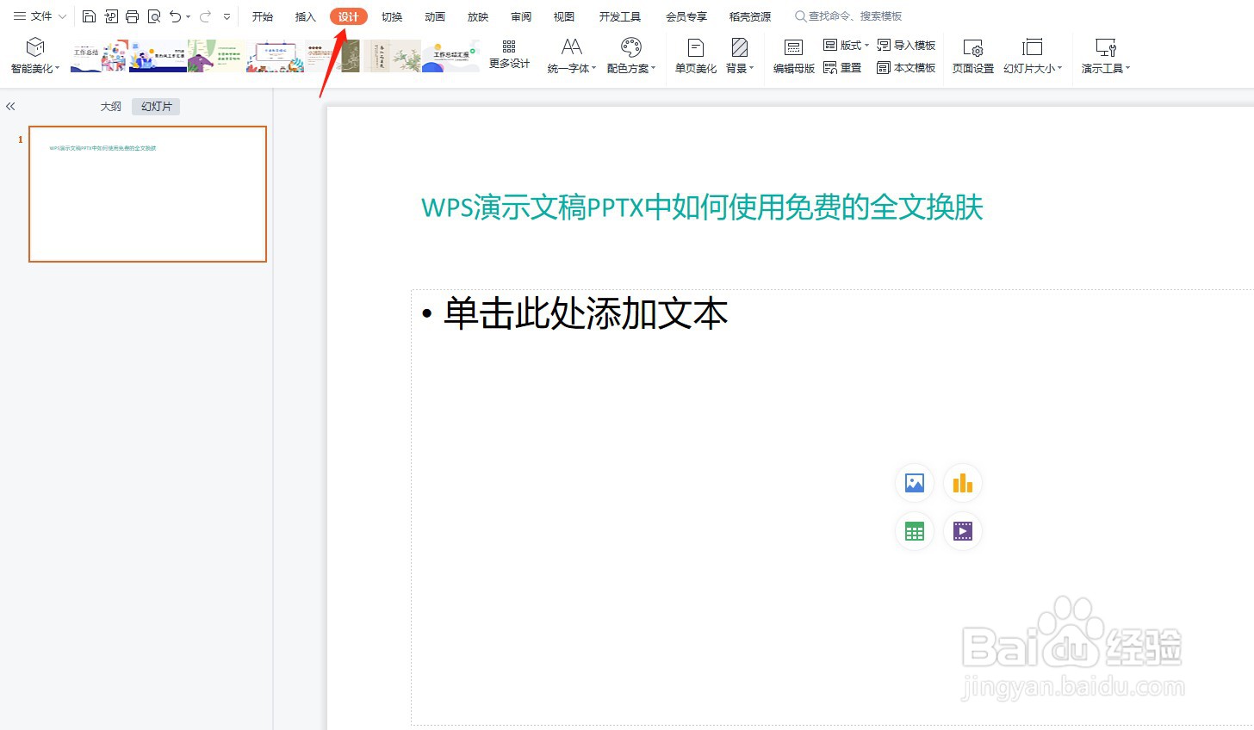
Task: Open the 开发工具 Developer tab
Action: (x=620, y=16)
